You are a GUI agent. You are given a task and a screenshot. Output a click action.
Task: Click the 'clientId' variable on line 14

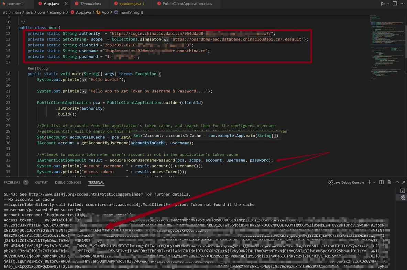[x=88, y=45]
